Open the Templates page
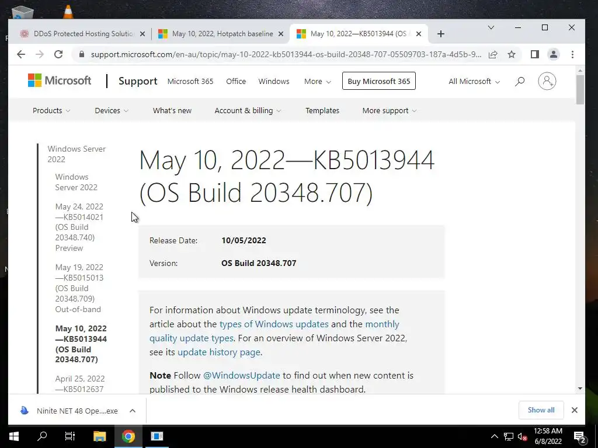The image size is (598, 448). [x=322, y=110]
